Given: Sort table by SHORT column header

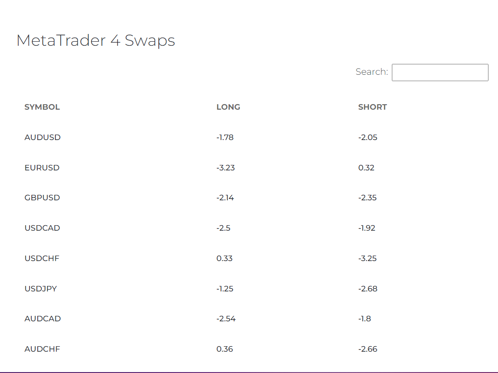Looking at the screenshot, I should (x=372, y=107).
